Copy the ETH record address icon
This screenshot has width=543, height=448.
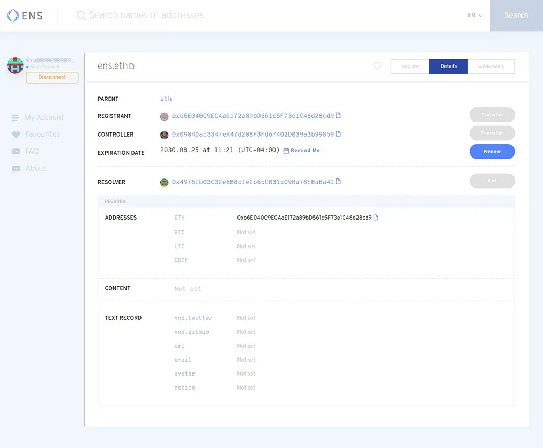tap(376, 218)
